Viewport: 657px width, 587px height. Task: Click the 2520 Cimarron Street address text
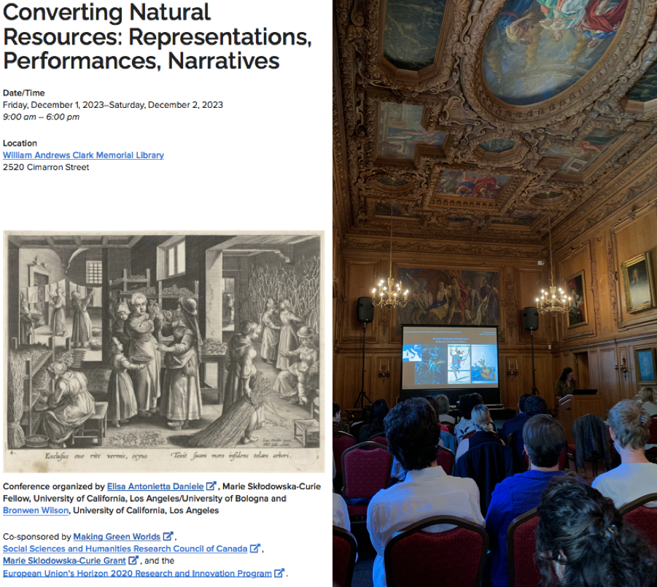click(46, 168)
